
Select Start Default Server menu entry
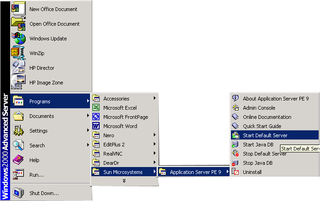coord(265,135)
